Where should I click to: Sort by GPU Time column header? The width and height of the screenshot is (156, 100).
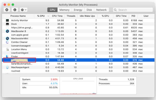coord(121,16)
